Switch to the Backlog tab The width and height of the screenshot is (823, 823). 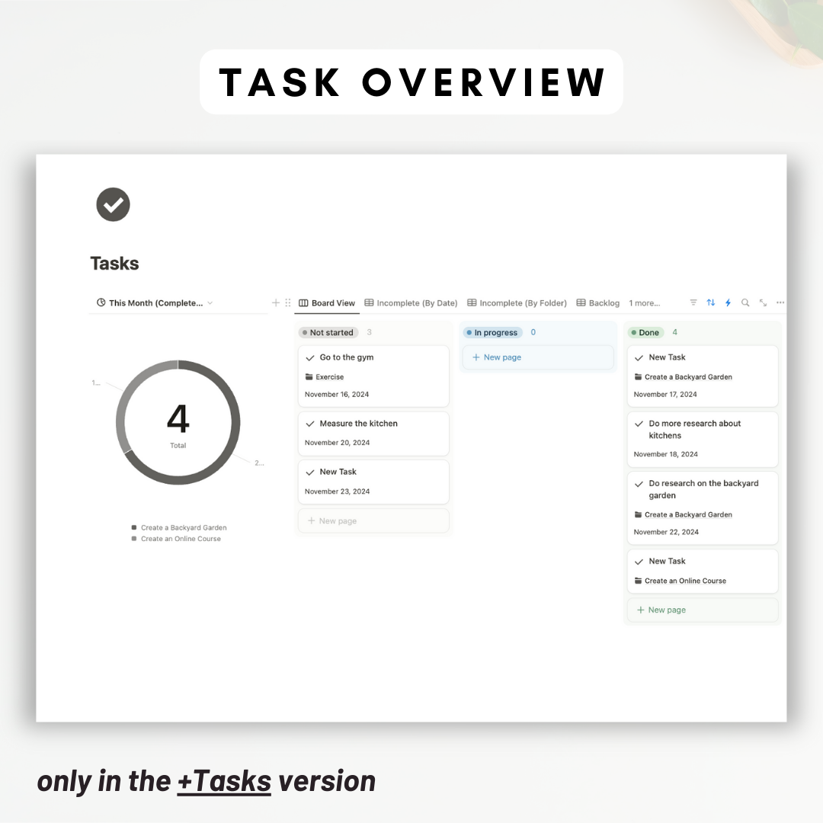click(x=598, y=303)
